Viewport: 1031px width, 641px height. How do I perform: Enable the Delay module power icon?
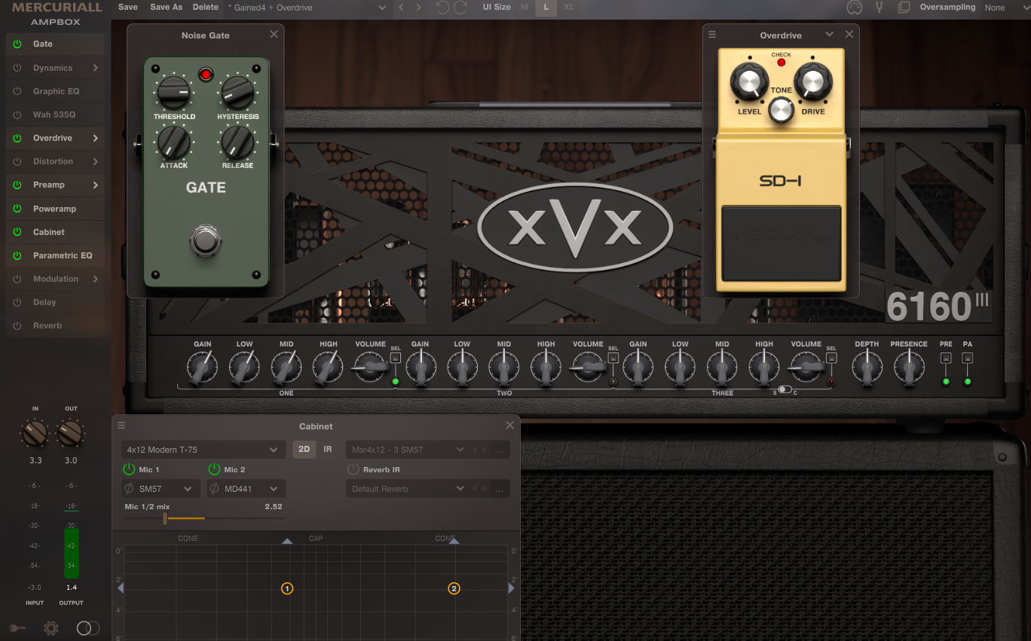[x=17, y=302]
